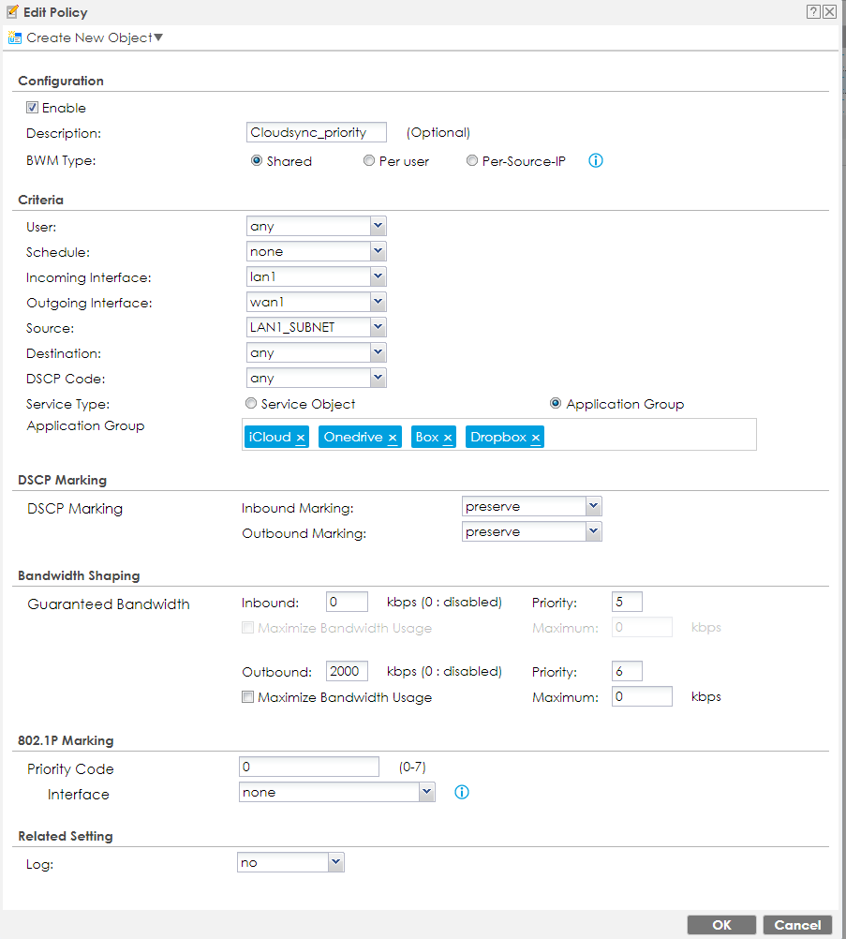Remove Onedrive tag from Application Group
Image resolution: width=846 pixels, height=939 pixels.
(x=392, y=438)
